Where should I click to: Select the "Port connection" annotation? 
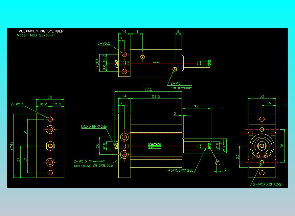pos(181,88)
